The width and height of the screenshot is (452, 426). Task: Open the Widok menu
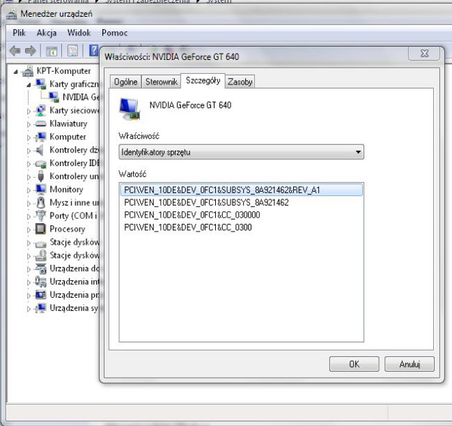79,33
